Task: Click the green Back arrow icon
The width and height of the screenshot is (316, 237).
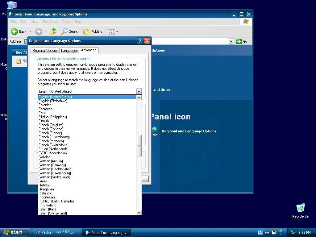Action: tap(14, 31)
